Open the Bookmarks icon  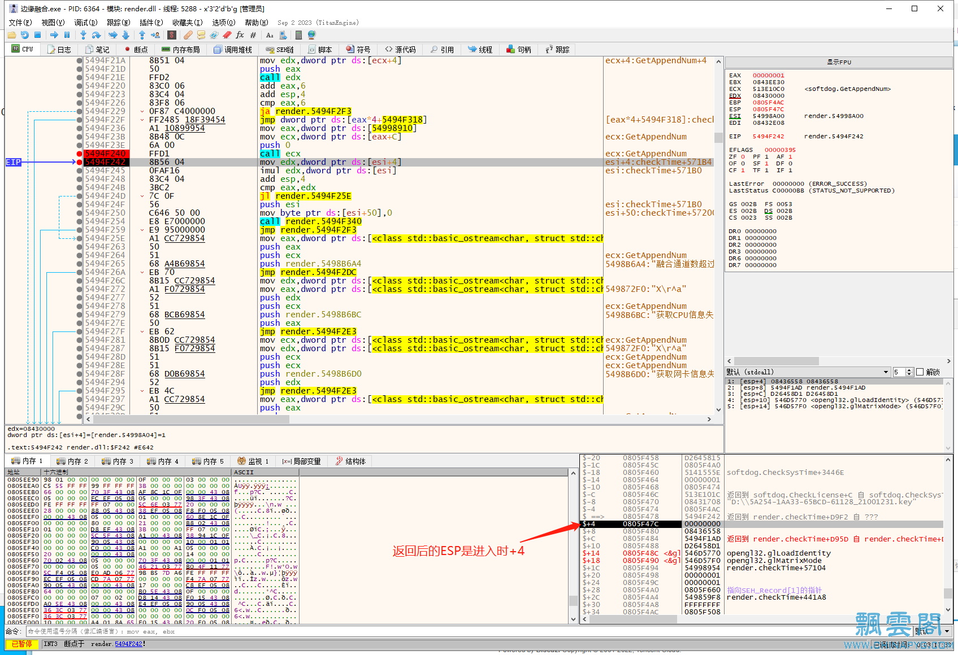point(227,35)
